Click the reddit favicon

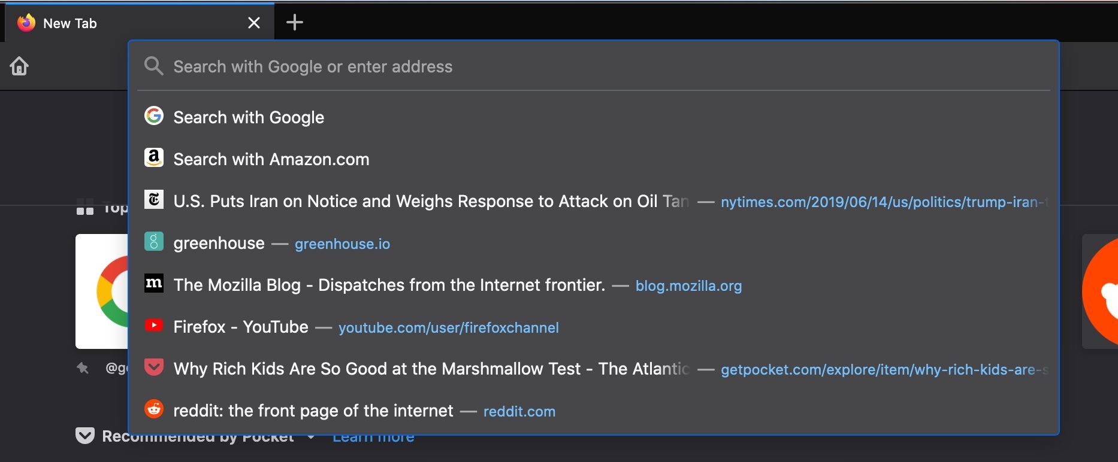pos(154,409)
